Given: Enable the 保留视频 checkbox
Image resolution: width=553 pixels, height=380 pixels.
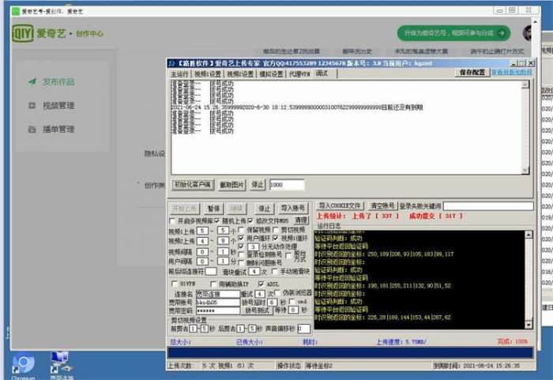Looking at the screenshot, I should pyautogui.click(x=241, y=230).
